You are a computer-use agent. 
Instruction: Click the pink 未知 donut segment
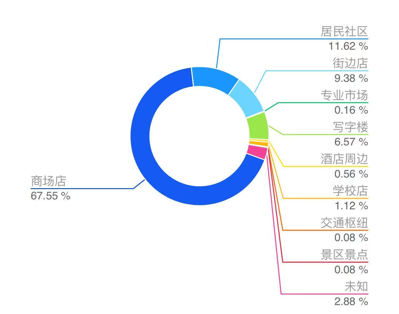[x=257, y=152]
